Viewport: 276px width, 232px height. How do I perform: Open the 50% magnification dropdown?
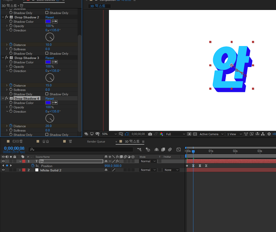(109, 134)
